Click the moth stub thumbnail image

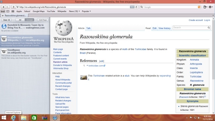tap(83, 78)
